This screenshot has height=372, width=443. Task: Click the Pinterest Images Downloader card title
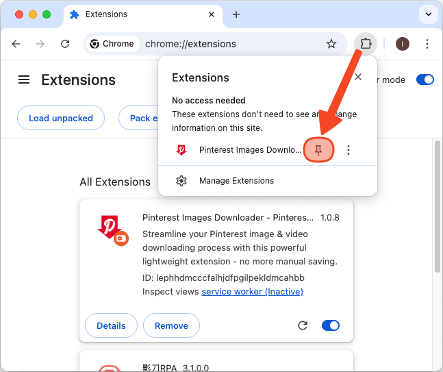[x=228, y=218]
